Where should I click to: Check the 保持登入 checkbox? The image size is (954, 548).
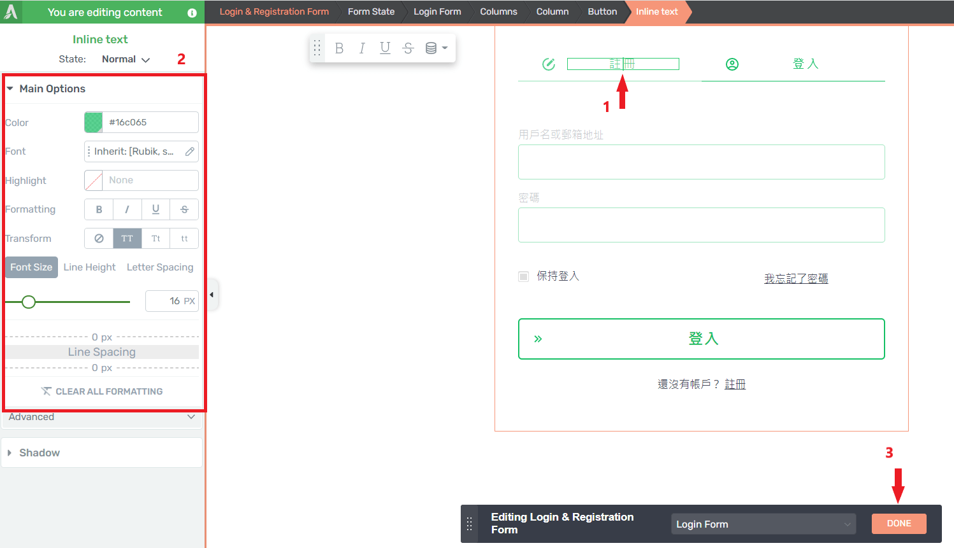(x=524, y=276)
